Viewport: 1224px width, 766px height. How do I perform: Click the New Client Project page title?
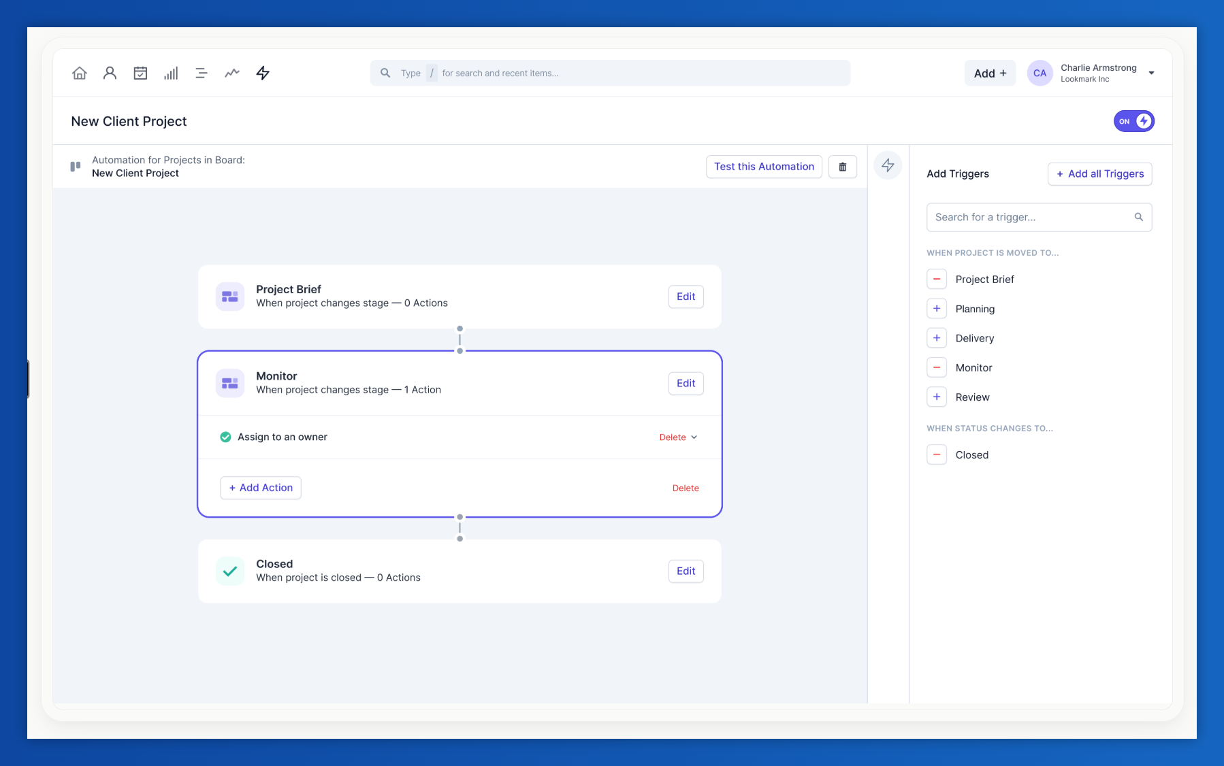[129, 121]
